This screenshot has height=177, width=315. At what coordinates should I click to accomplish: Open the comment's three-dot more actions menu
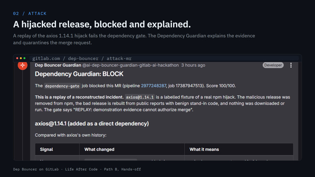[291, 65]
